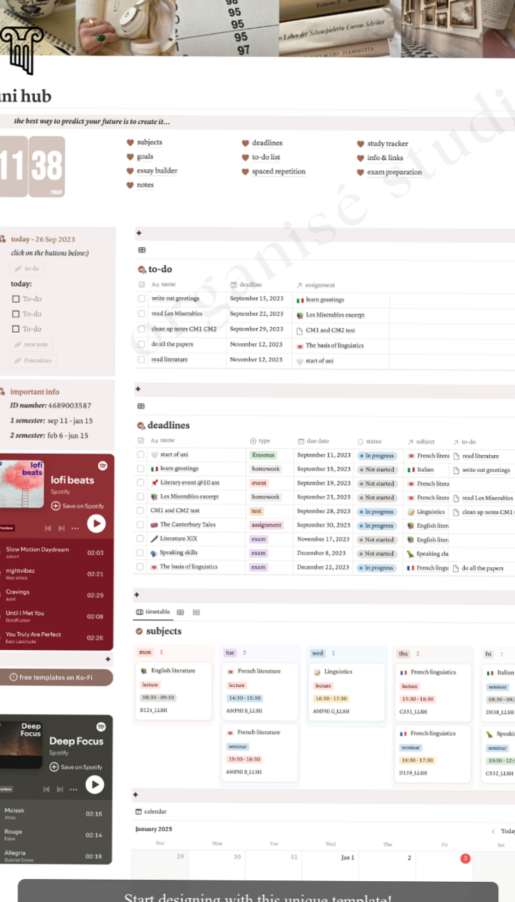Screen dimensions: 515x902
Task: Click the Spotify logo on lofi beats widget
Action: click(102, 466)
